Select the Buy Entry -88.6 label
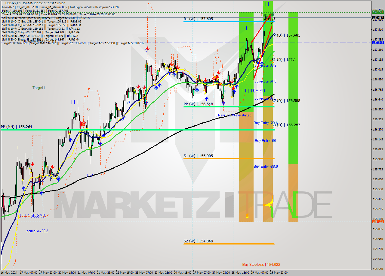The width and height of the screenshot is (385, 276). tap(266, 166)
